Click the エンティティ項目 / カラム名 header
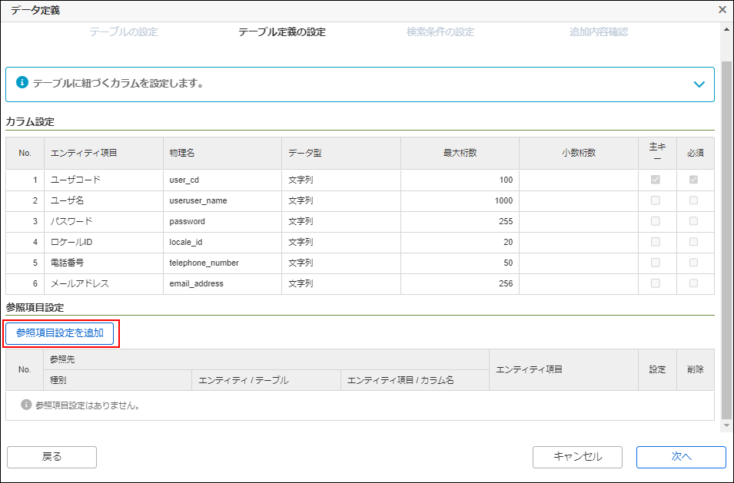 point(415,380)
